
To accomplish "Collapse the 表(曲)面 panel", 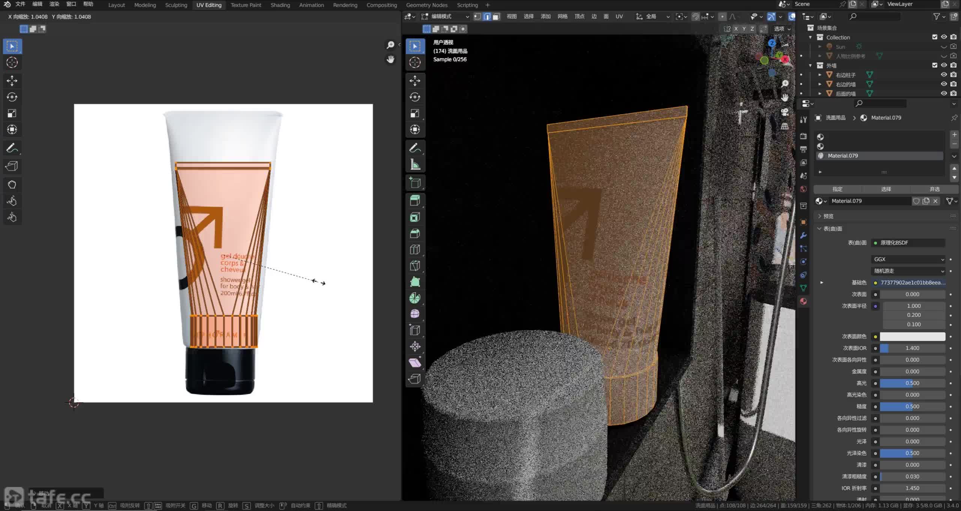I will tap(830, 228).
